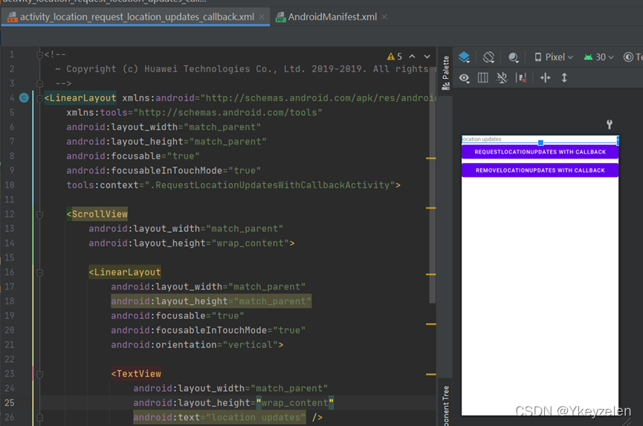Click the fold end marker at line 3
The height and width of the screenshot is (426, 643).
coord(40,83)
